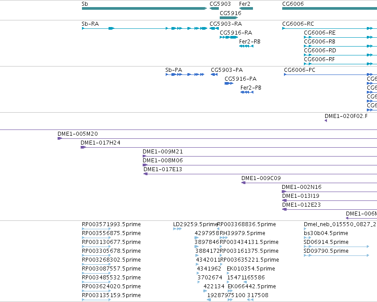
Task: Select the CG6006-PC protein
Action: click(330, 75)
